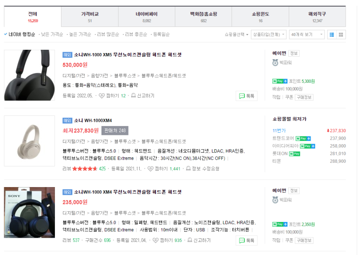360x255 pixels.
Task: Switch to 쇼핑윈도 tab
Action: [x=260, y=17]
